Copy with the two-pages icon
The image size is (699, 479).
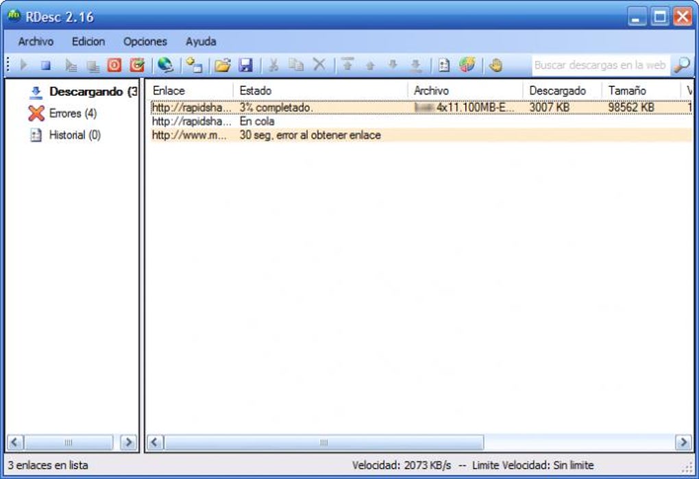pos(296,65)
